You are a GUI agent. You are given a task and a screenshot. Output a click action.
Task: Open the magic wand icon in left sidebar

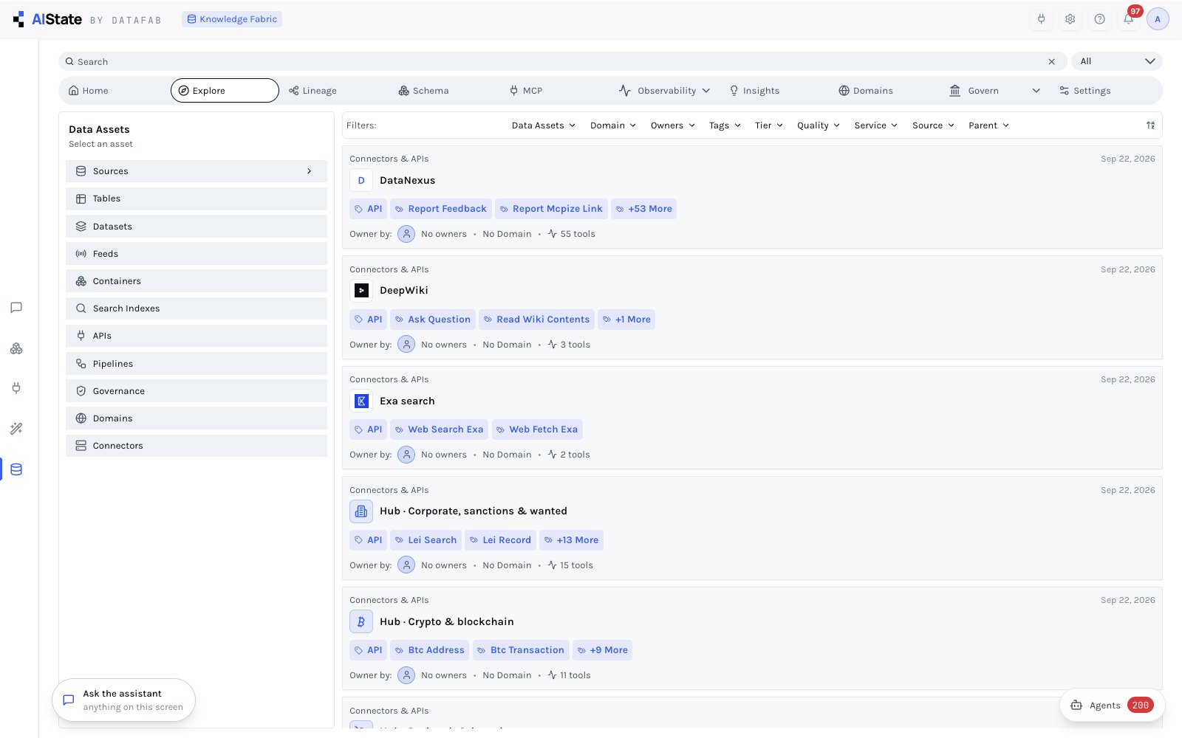(16, 429)
